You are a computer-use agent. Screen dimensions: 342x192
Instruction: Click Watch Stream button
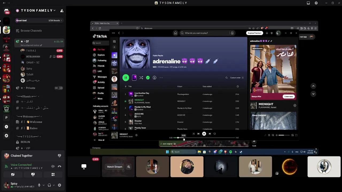click(115, 167)
